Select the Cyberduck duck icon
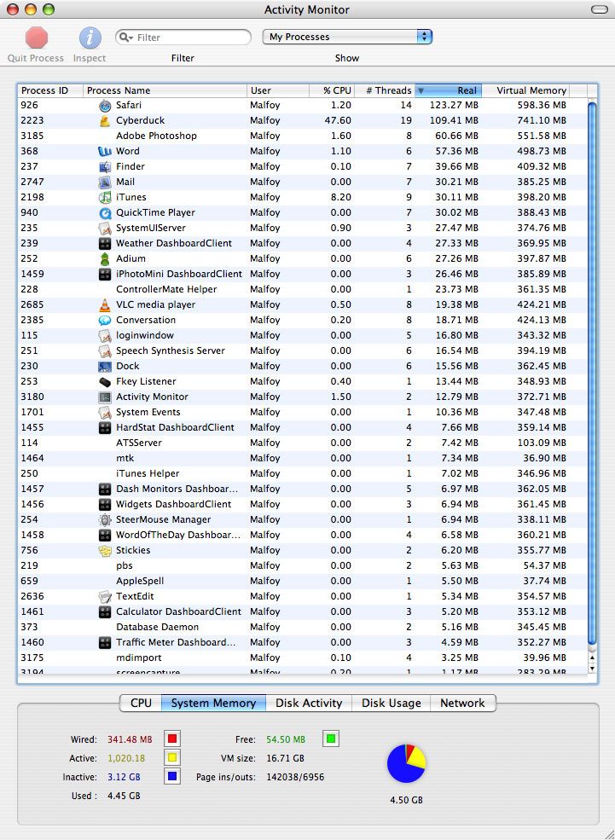Screen dimensions: 615x840 (x=105, y=120)
